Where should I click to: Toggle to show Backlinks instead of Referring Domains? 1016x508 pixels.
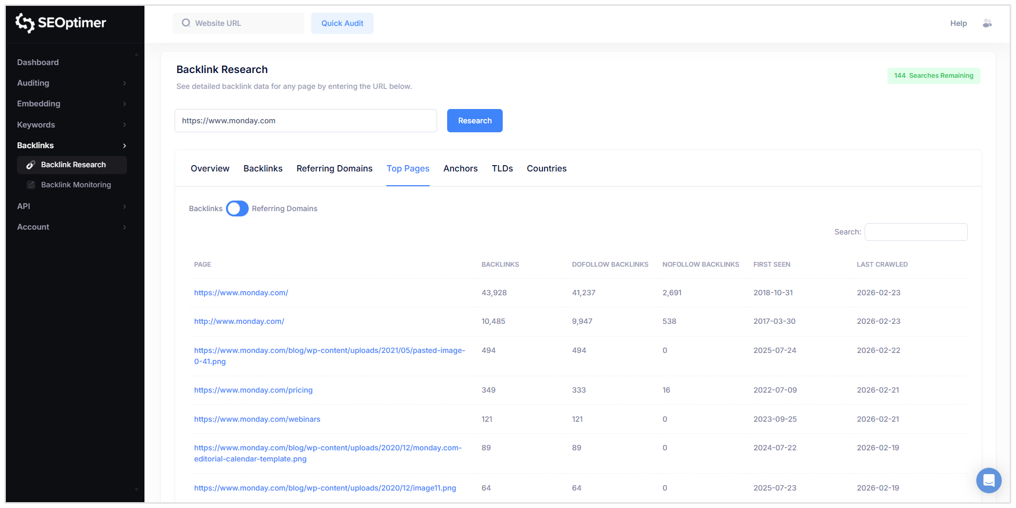[x=237, y=208]
